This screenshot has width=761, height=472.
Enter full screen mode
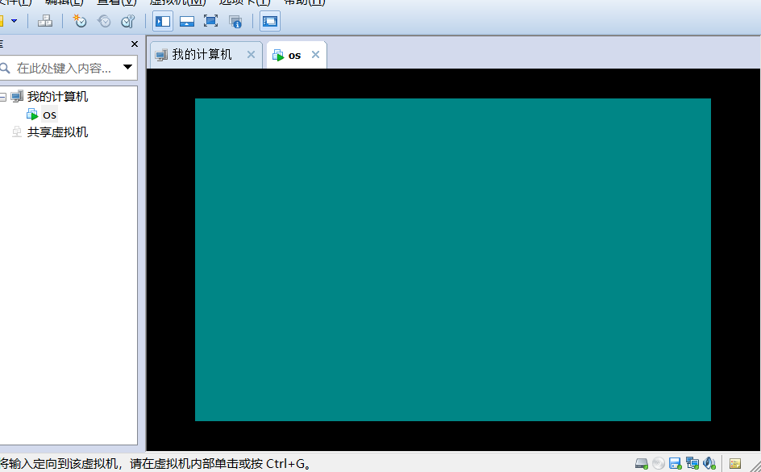coord(210,21)
